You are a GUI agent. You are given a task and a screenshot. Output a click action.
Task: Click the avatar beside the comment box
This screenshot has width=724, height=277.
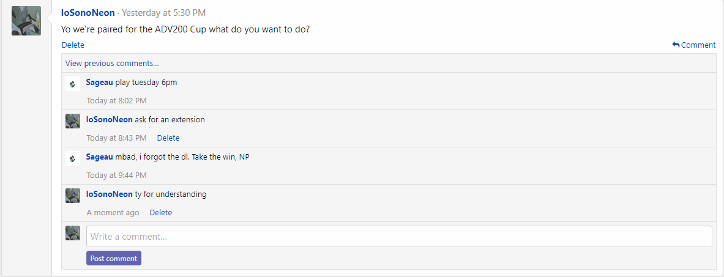[73, 233]
